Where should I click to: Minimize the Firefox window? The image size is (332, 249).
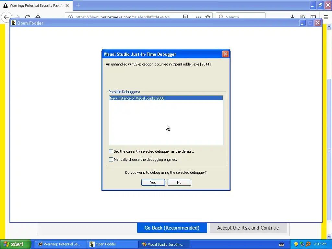coord(313,5)
